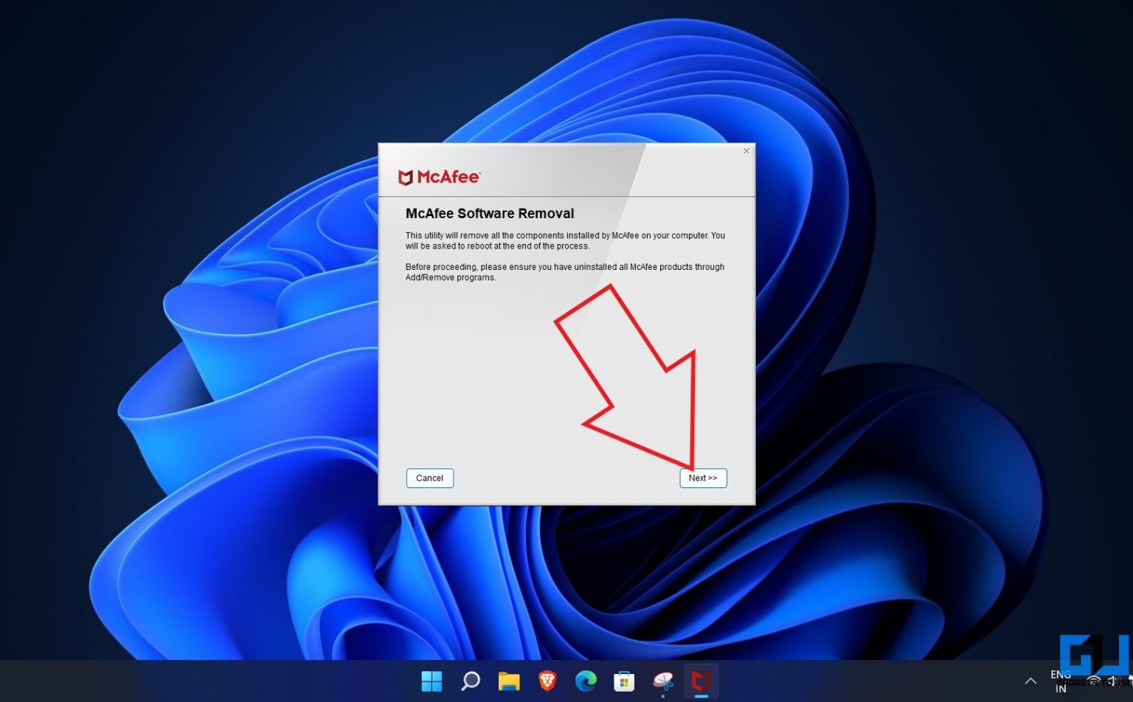
Task: Open the Snipping Tool
Action: [662, 681]
